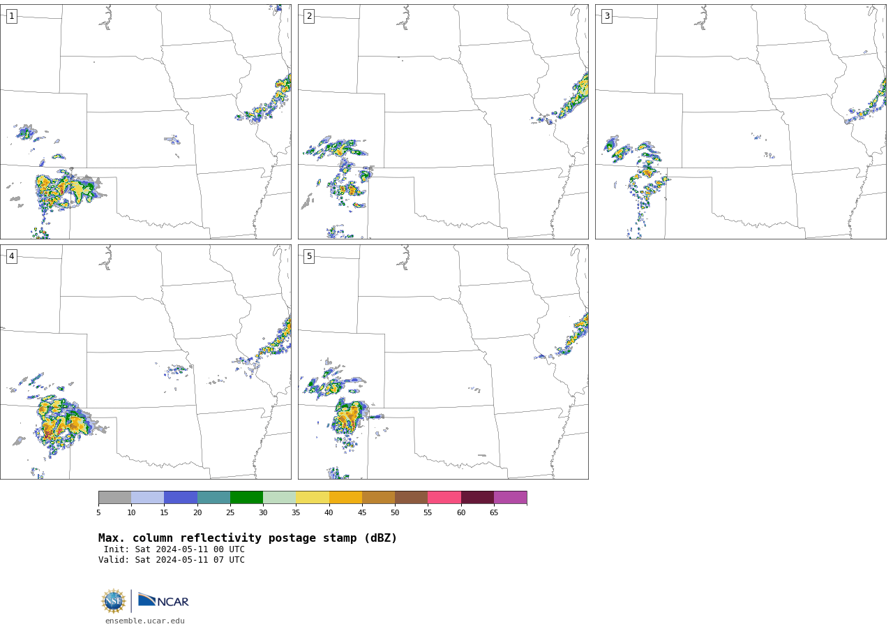Click the yellow 35-40 dBZ swatch
Image resolution: width=893 pixels, height=629 pixels.
pos(313,497)
